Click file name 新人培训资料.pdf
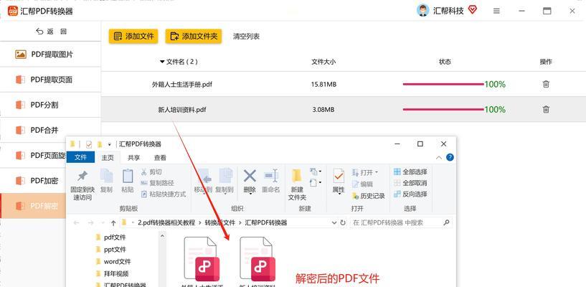This screenshot has height=287, width=586. [x=182, y=110]
